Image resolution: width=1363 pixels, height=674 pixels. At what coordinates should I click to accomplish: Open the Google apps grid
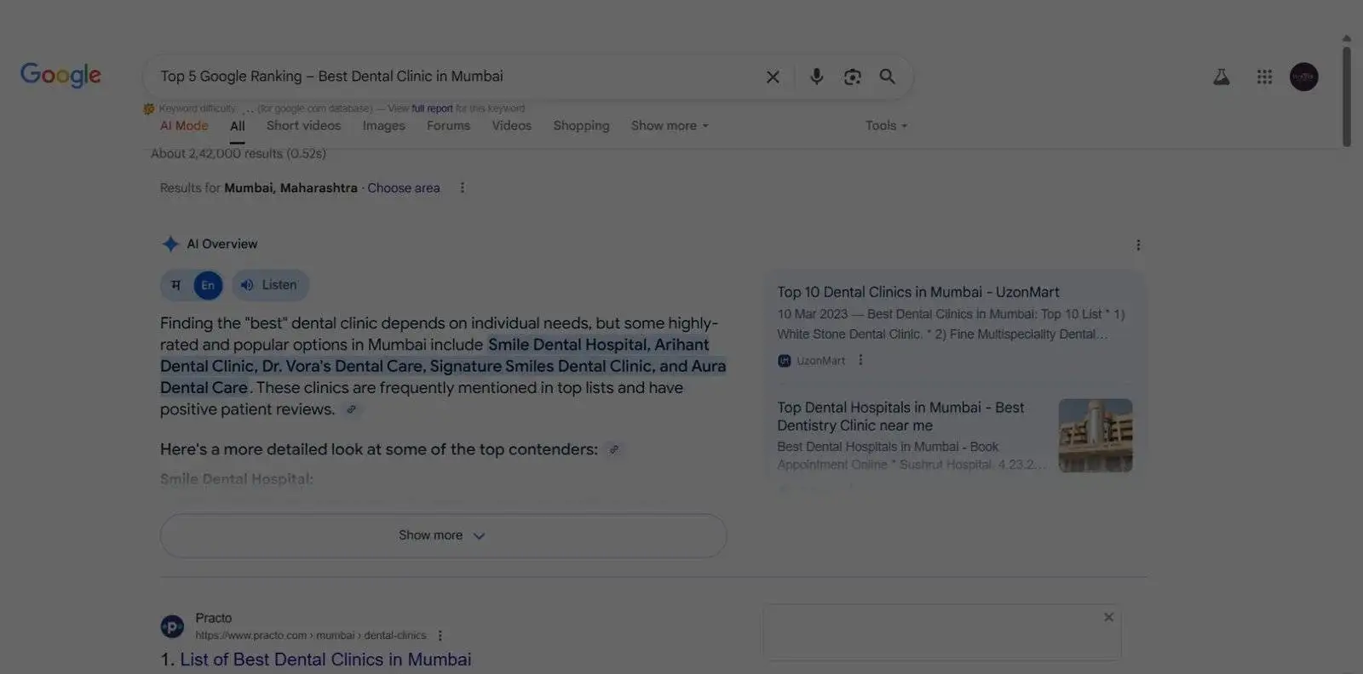(x=1264, y=77)
